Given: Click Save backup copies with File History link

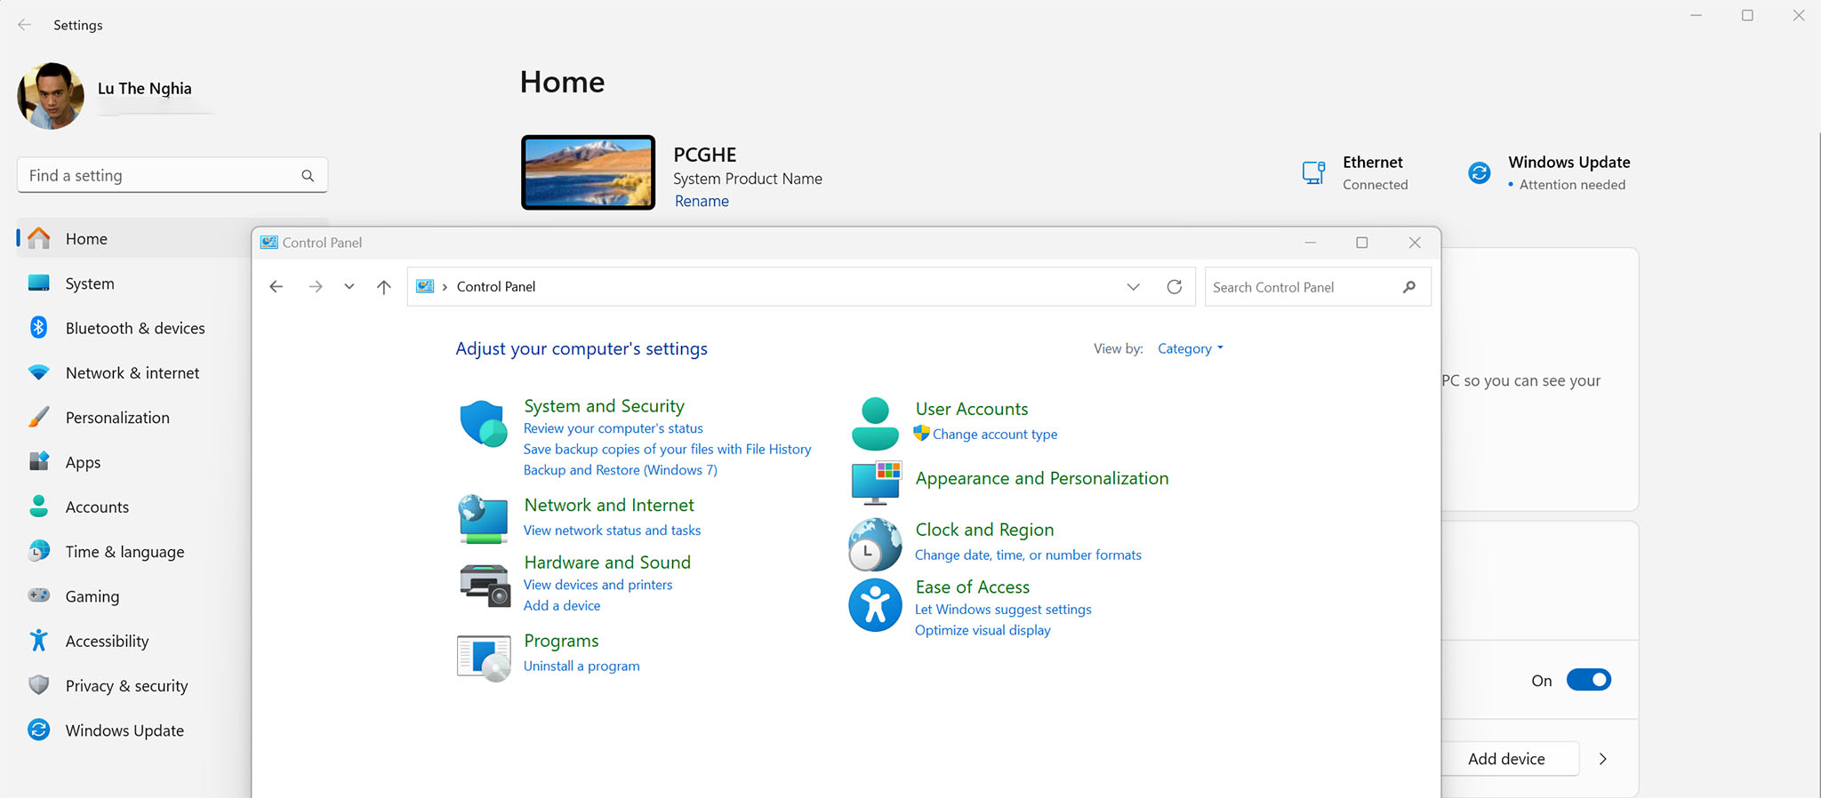Looking at the screenshot, I should (x=667, y=449).
